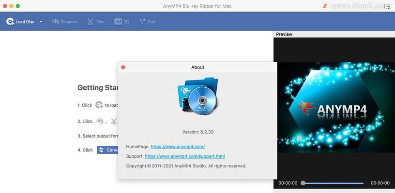Viewport: 395px width, 193px height.
Task: Click the load disc icon in step 1
Action: (99, 105)
